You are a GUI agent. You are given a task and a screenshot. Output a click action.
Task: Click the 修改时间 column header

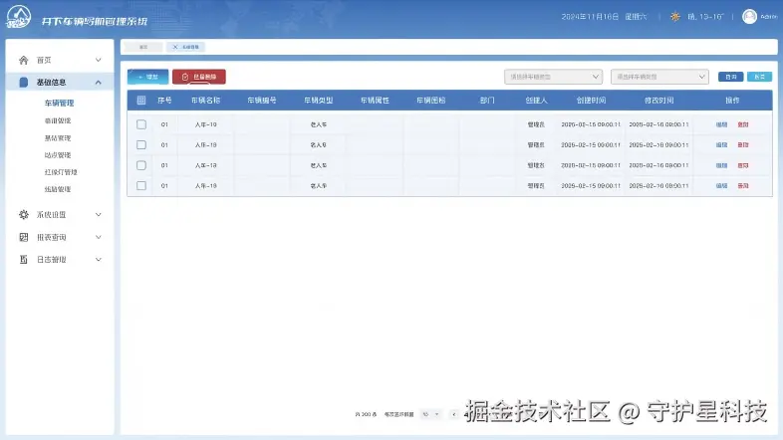pyautogui.click(x=659, y=101)
